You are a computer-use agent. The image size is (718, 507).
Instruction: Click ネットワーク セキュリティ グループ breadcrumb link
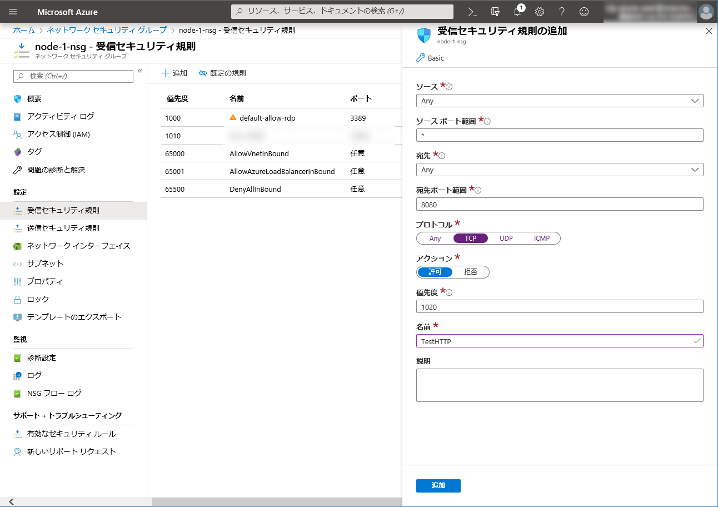tap(106, 30)
